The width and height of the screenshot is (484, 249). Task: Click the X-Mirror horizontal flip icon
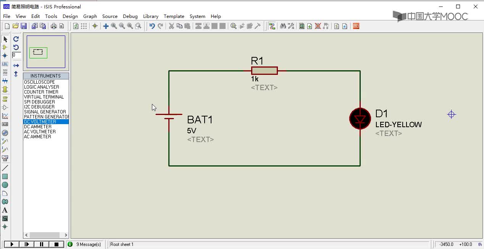(x=16, y=66)
